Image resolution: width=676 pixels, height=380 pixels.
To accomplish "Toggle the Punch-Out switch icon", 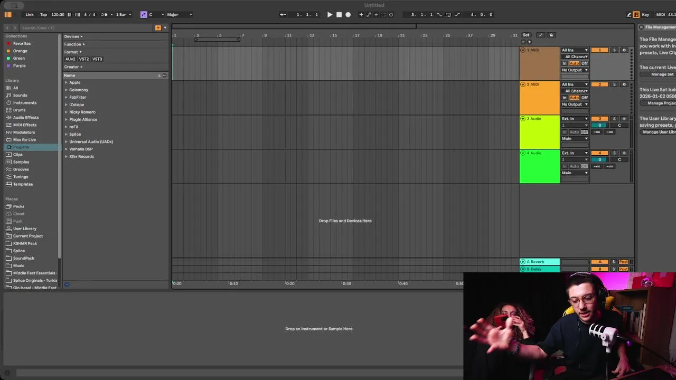I will (457, 15).
